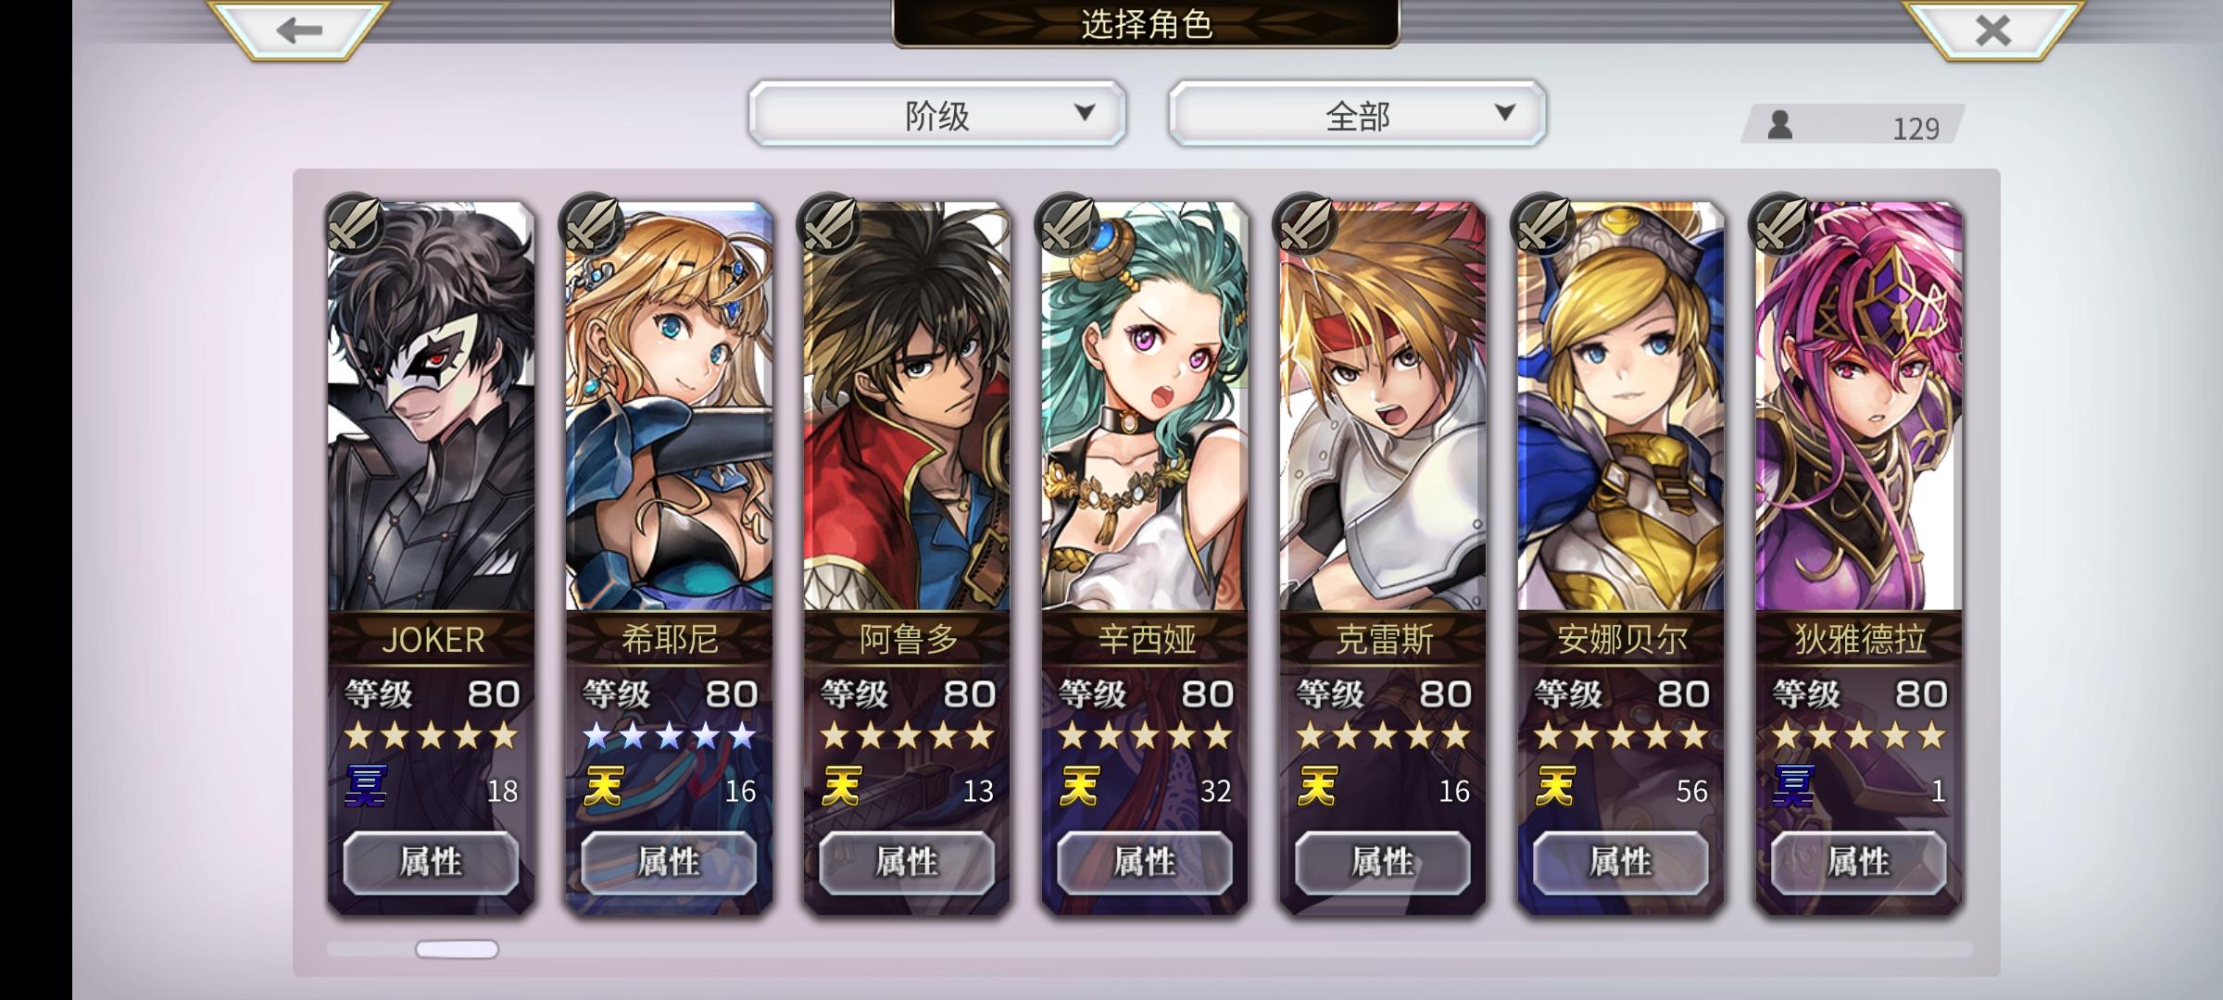Click the sword badge on 希耶尼 card
2223x1000 pixels.
(x=592, y=225)
